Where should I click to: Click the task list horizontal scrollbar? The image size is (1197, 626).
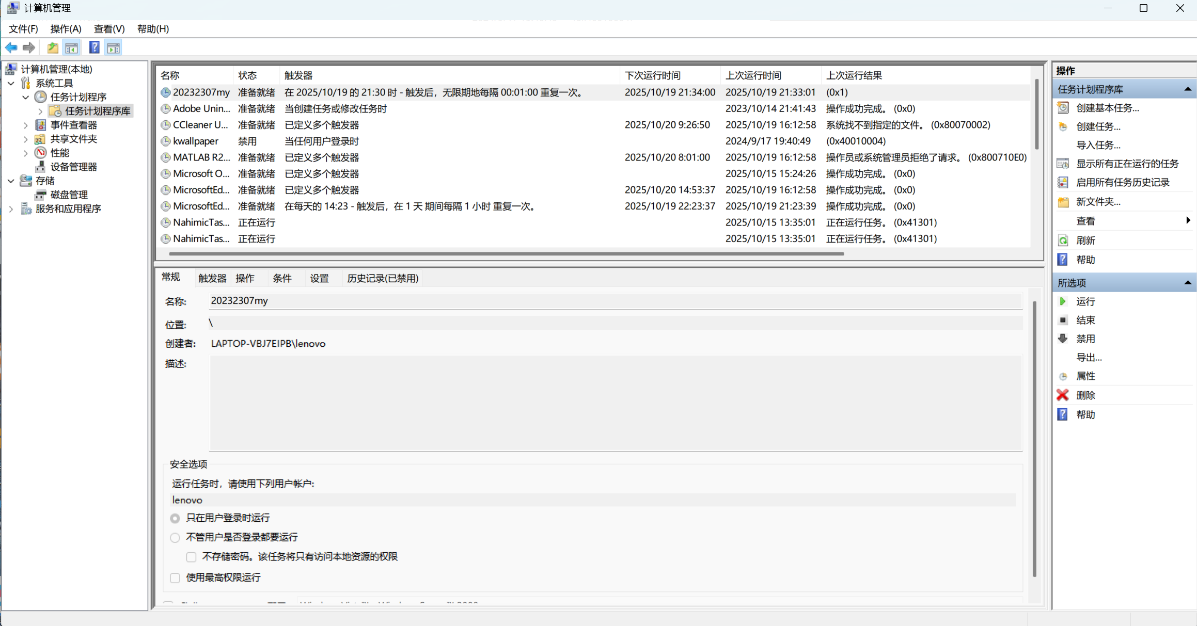coord(506,254)
